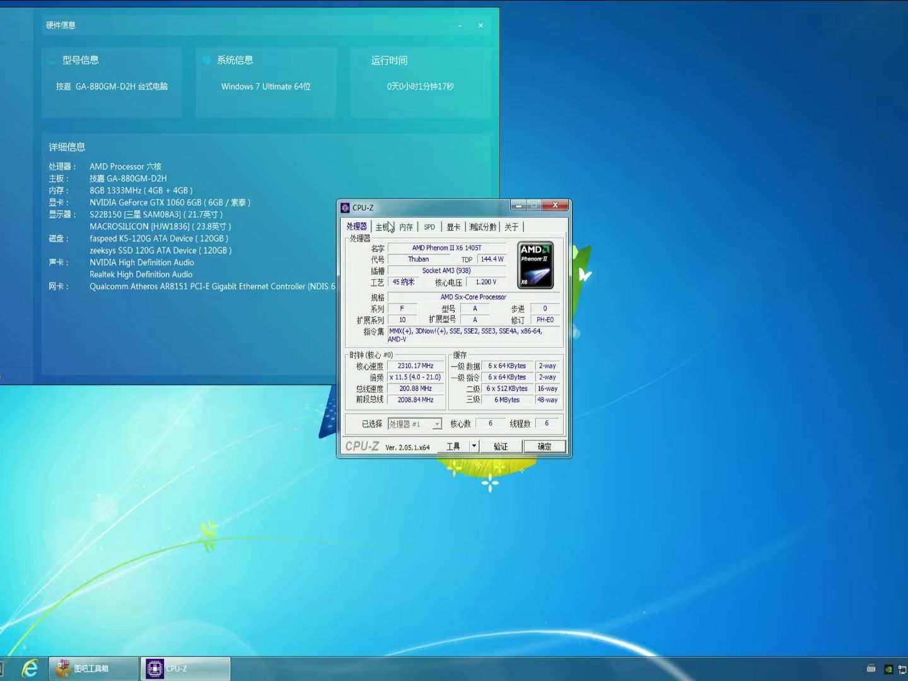The image size is (908, 681).
Task: Click the 验证 button
Action: [x=501, y=446]
